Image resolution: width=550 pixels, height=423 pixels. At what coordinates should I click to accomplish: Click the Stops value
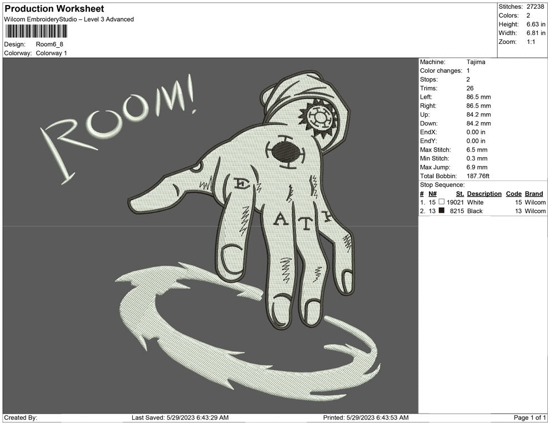468,79
